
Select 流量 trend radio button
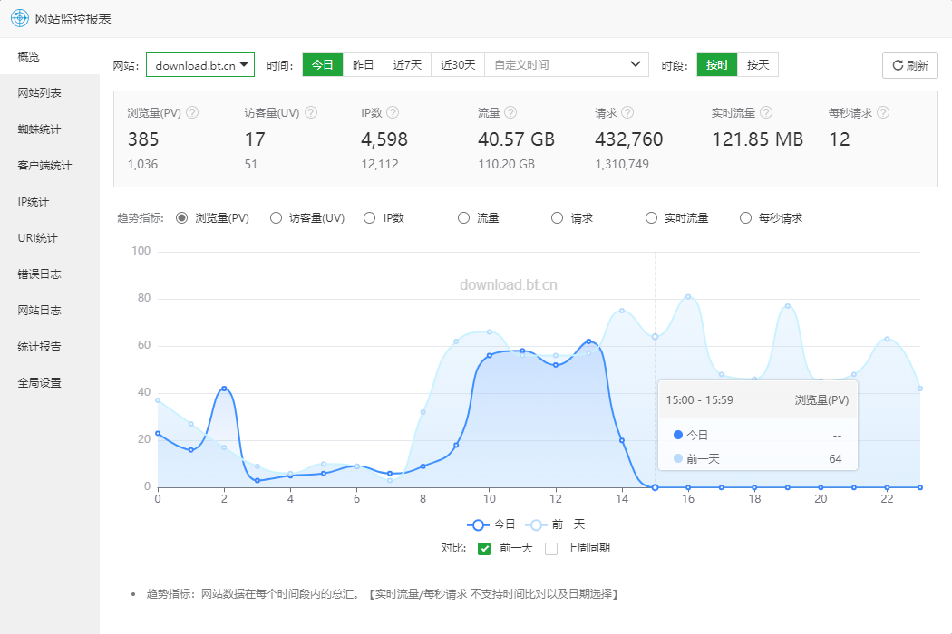coord(463,217)
